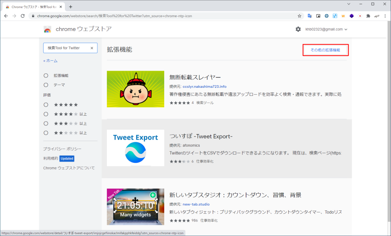Open 新しいタブスタジオ extension title
This screenshot has width=391, height=236.
pyautogui.click(x=235, y=195)
